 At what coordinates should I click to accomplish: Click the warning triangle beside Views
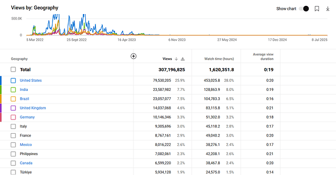[x=183, y=59]
